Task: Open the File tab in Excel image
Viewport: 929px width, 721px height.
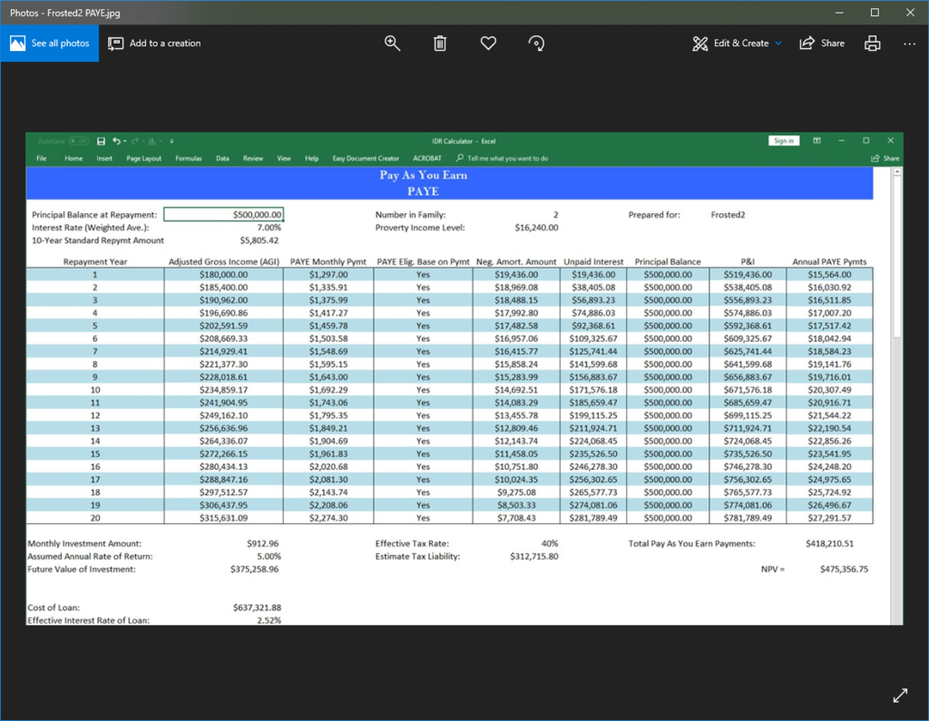Action: [x=42, y=158]
